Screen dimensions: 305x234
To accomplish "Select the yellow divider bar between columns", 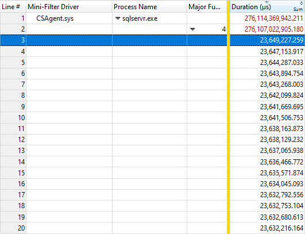I will (x=229, y=117).
